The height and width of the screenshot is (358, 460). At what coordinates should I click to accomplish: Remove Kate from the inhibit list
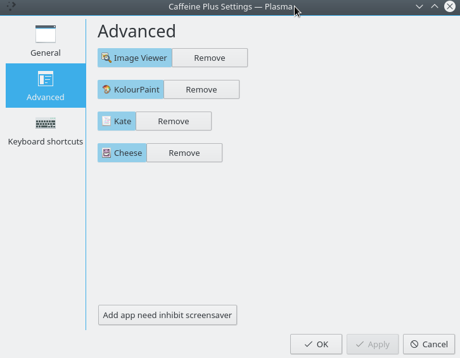(174, 121)
